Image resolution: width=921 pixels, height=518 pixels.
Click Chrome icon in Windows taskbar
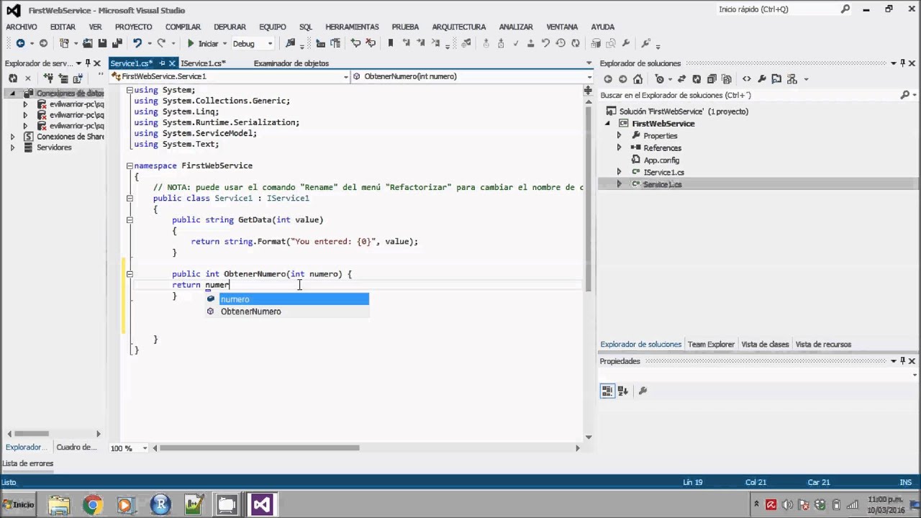pos(92,505)
